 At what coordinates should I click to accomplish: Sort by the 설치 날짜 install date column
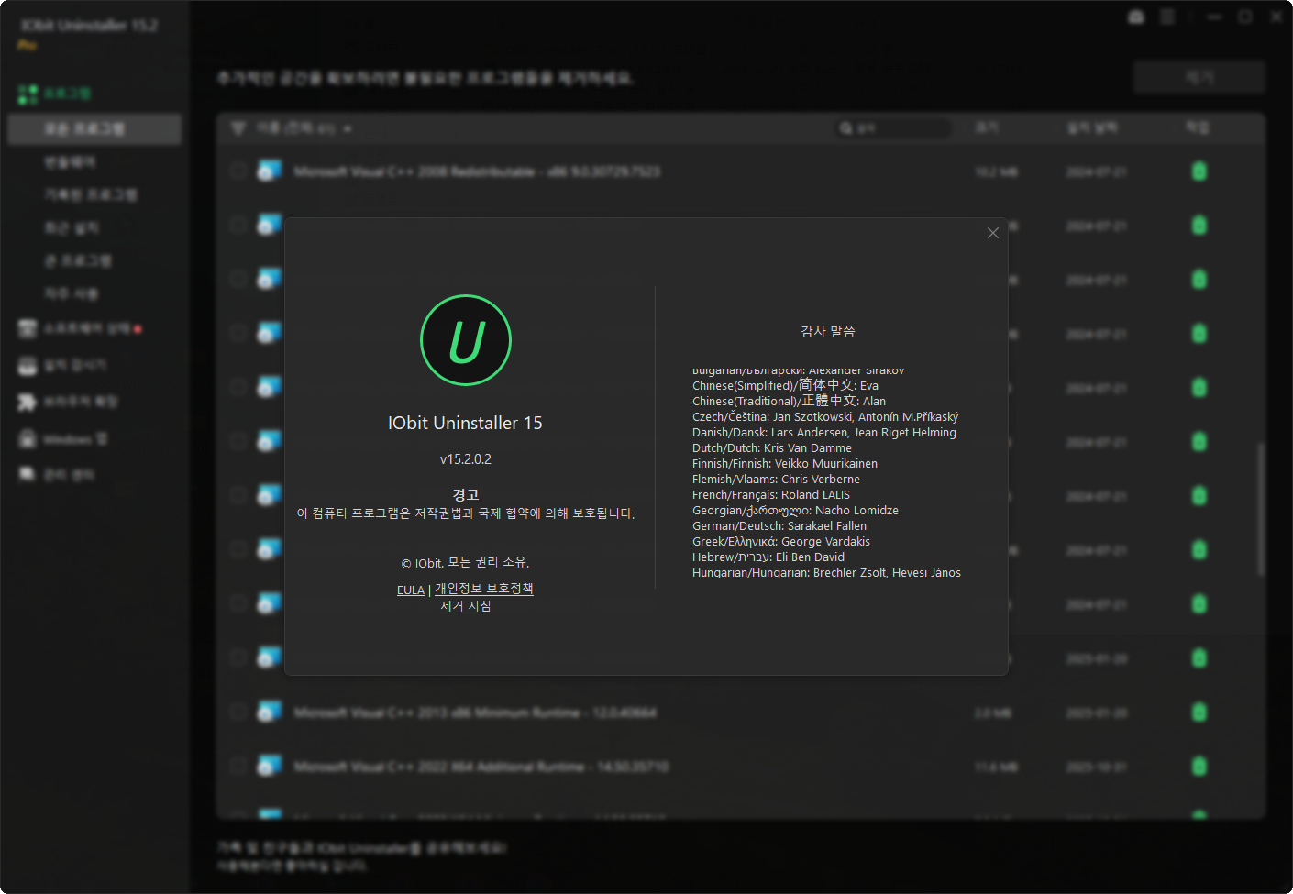[x=1091, y=127]
